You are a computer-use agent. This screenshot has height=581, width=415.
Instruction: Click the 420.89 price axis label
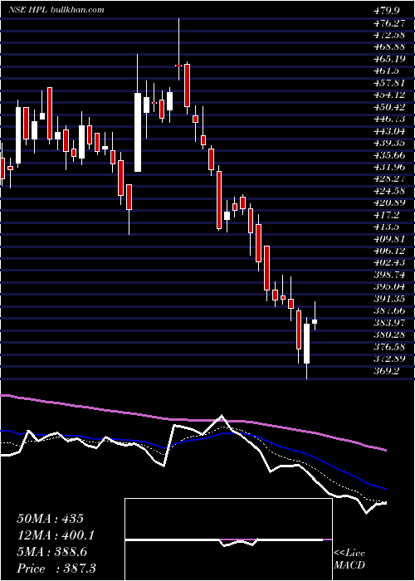[x=389, y=203]
